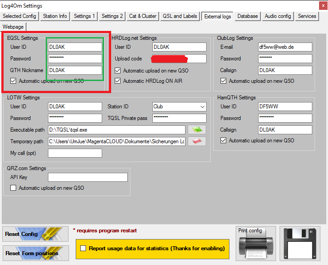Screen dimensions: 328x265
Task: Open the Settings 2 tab
Action: pos(112,16)
